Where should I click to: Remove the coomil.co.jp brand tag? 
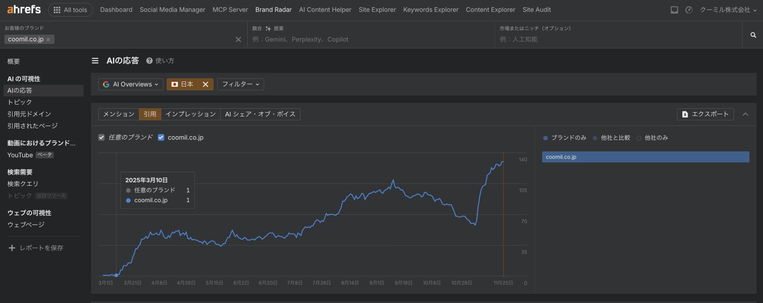click(x=48, y=40)
